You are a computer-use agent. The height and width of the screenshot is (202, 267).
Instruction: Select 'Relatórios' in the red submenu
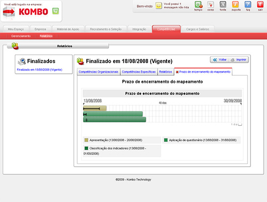click(x=46, y=36)
